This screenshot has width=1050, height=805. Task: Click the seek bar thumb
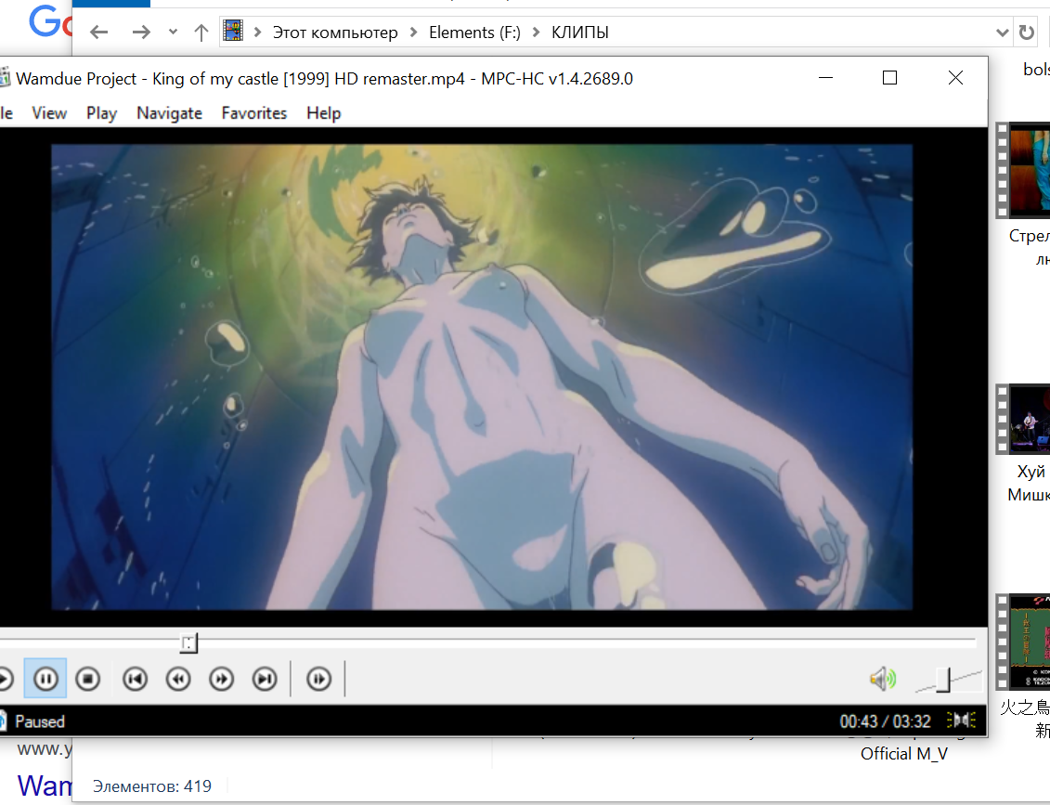click(188, 643)
